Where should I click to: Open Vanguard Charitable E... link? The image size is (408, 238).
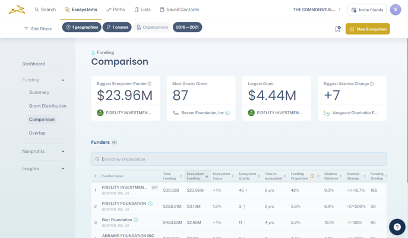tap(355, 113)
